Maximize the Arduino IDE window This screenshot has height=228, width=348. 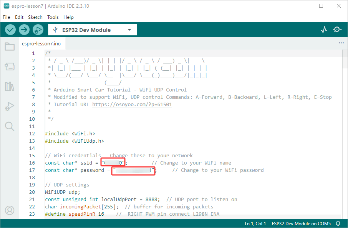[x=321, y=6]
